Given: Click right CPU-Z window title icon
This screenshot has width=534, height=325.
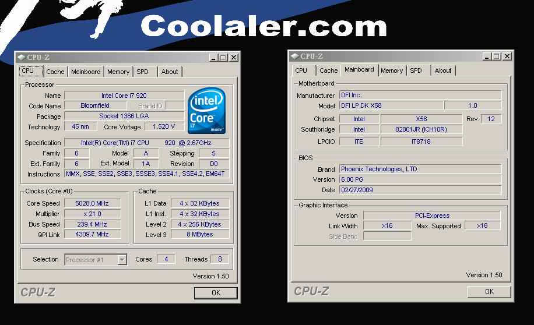Looking at the screenshot, I should coord(295,56).
